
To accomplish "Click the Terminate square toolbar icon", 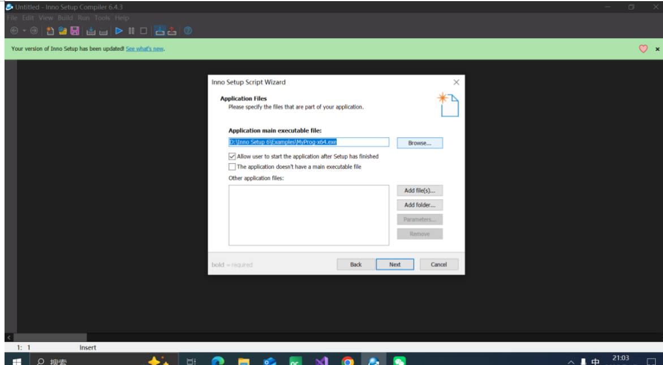I will [x=144, y=31].
